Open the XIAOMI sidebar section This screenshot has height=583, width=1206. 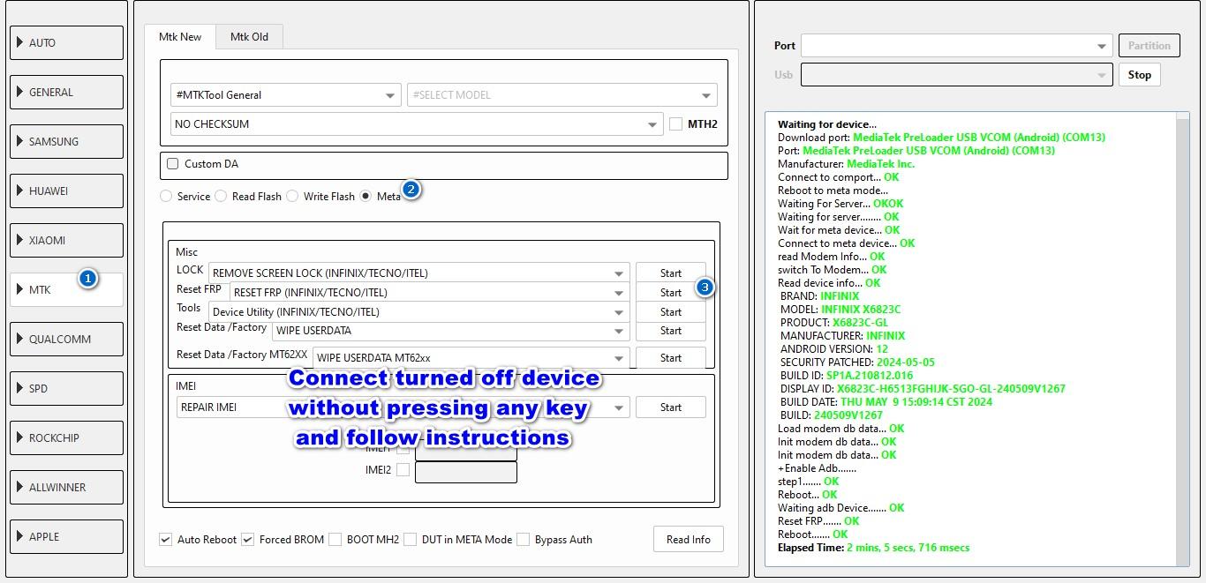click(66, 240)
